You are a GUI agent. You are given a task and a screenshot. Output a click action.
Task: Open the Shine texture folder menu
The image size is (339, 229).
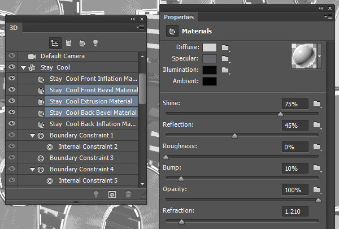317,103
